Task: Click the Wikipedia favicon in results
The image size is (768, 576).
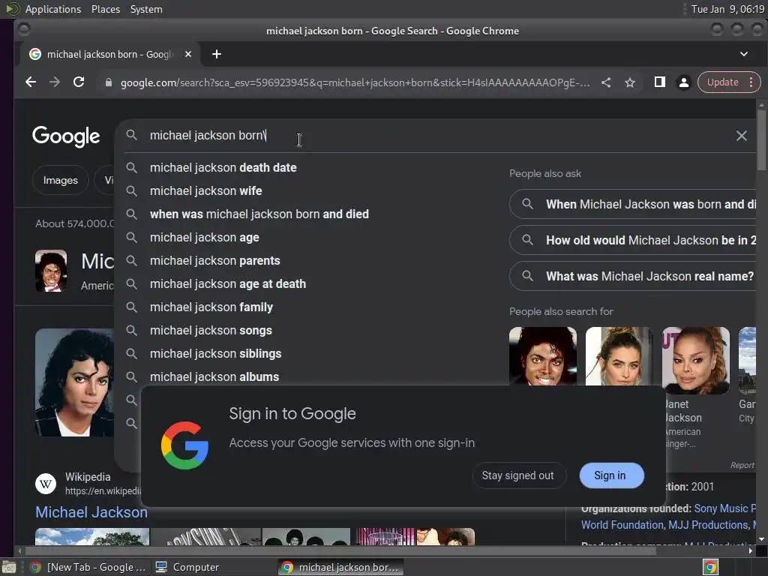Action: point(46,484)
